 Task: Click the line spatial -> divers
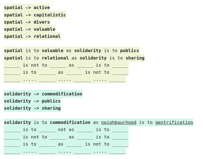coord(27,22)
